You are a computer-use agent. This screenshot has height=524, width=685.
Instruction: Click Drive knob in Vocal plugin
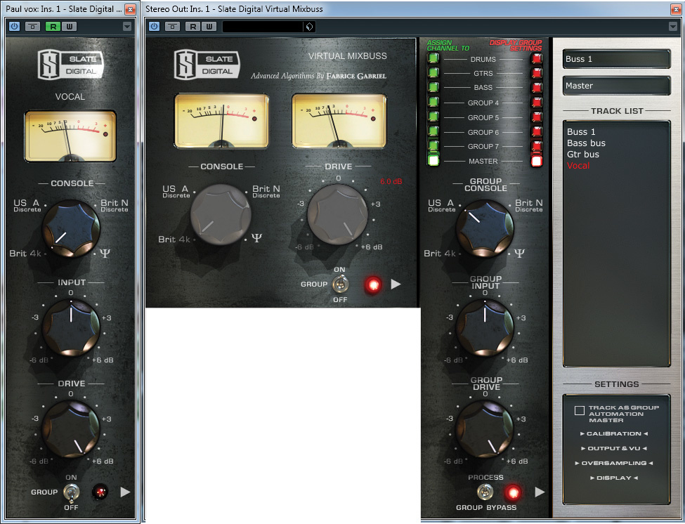coord(71,428)
